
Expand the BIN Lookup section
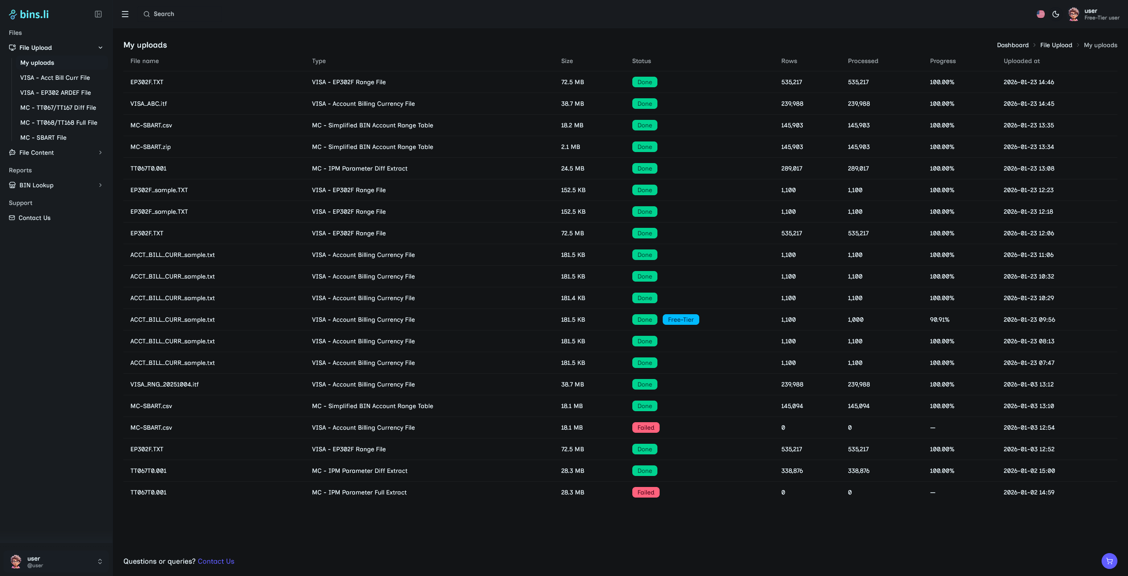[x=100, y=185]
